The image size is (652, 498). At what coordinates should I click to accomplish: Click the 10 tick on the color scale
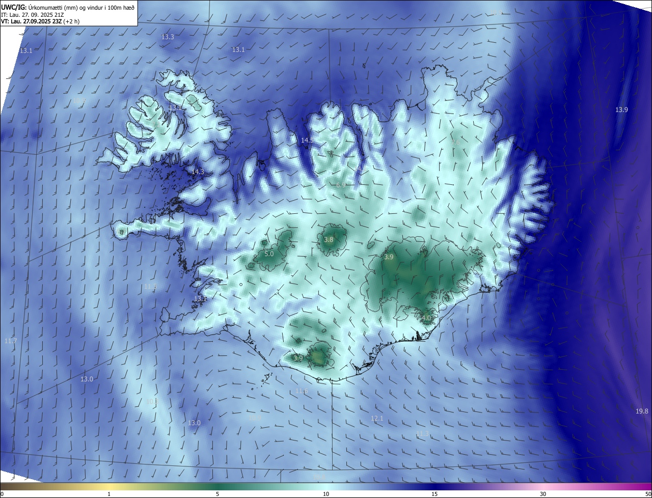tap(326, 494)
